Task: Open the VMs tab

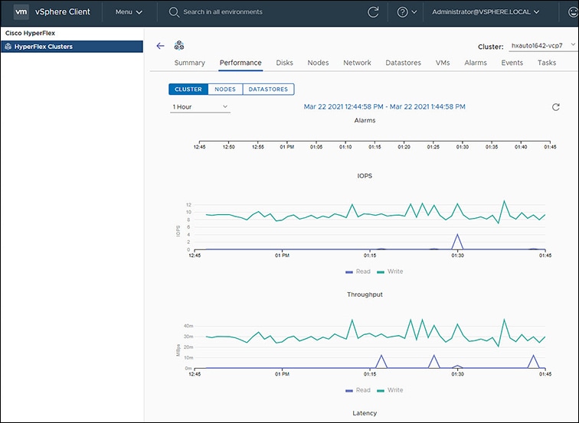Action: (x=443, y=63)
